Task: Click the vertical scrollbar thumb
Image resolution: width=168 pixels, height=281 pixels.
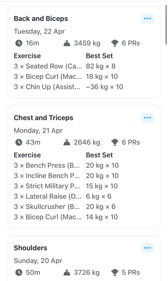Action: [x=166, y=25]
